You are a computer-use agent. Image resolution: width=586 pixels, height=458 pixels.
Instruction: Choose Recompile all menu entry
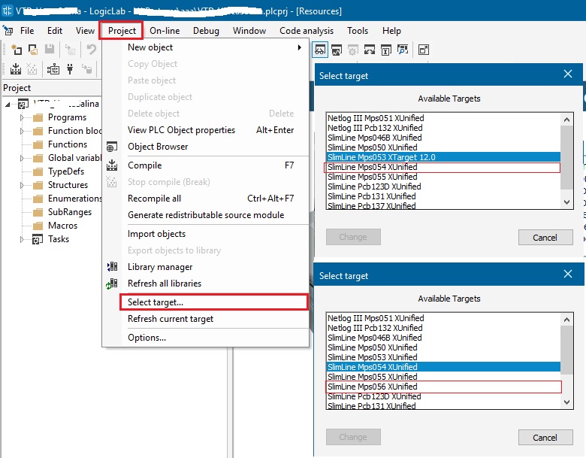click(206, 199)
